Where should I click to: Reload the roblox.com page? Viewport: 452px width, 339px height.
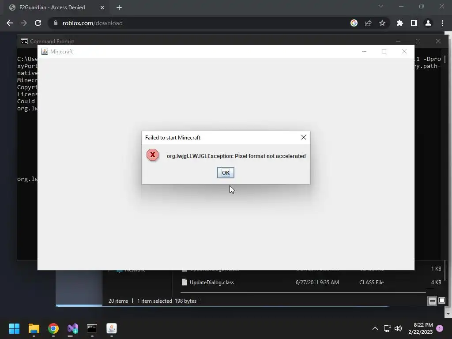38,23
